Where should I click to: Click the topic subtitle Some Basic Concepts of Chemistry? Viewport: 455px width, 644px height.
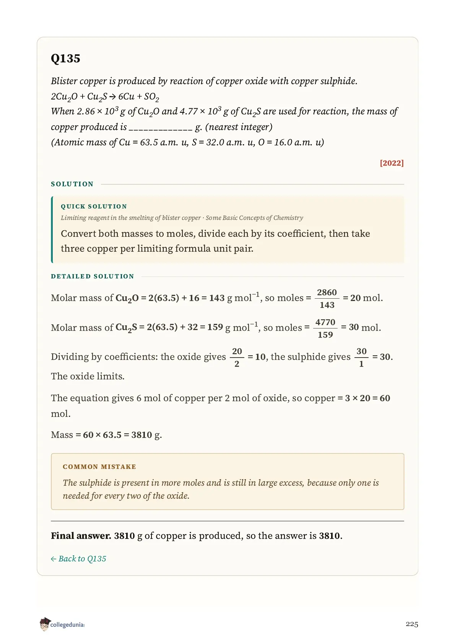point(254,218)
